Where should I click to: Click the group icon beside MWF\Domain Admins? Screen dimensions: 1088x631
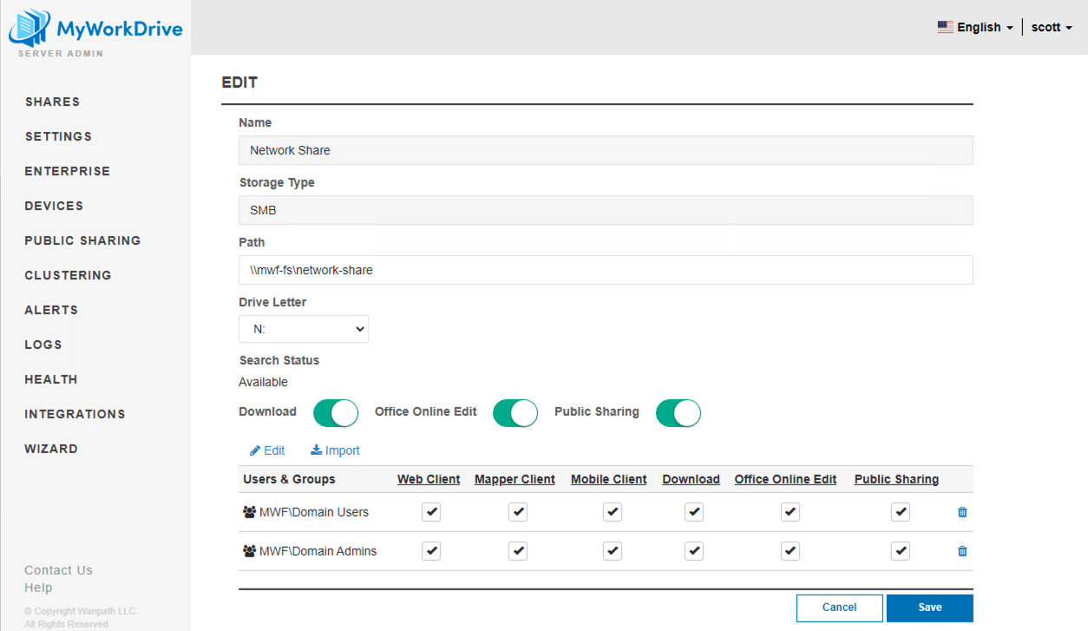pos(249,551)
